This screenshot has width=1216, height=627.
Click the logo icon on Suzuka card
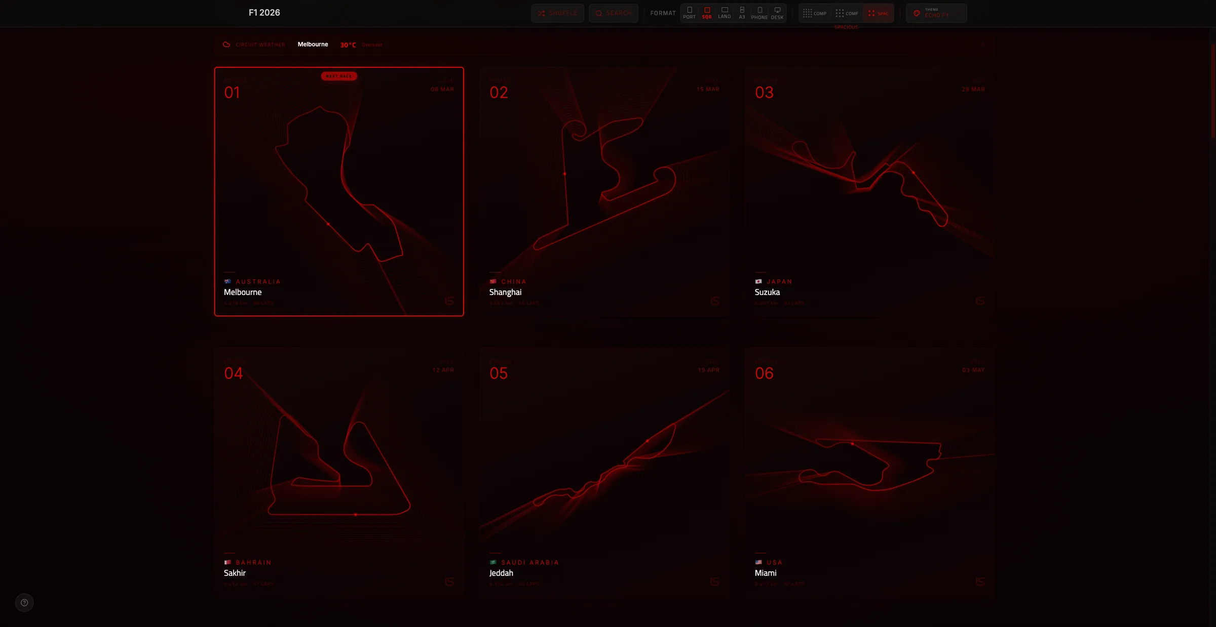click(980, 301)
